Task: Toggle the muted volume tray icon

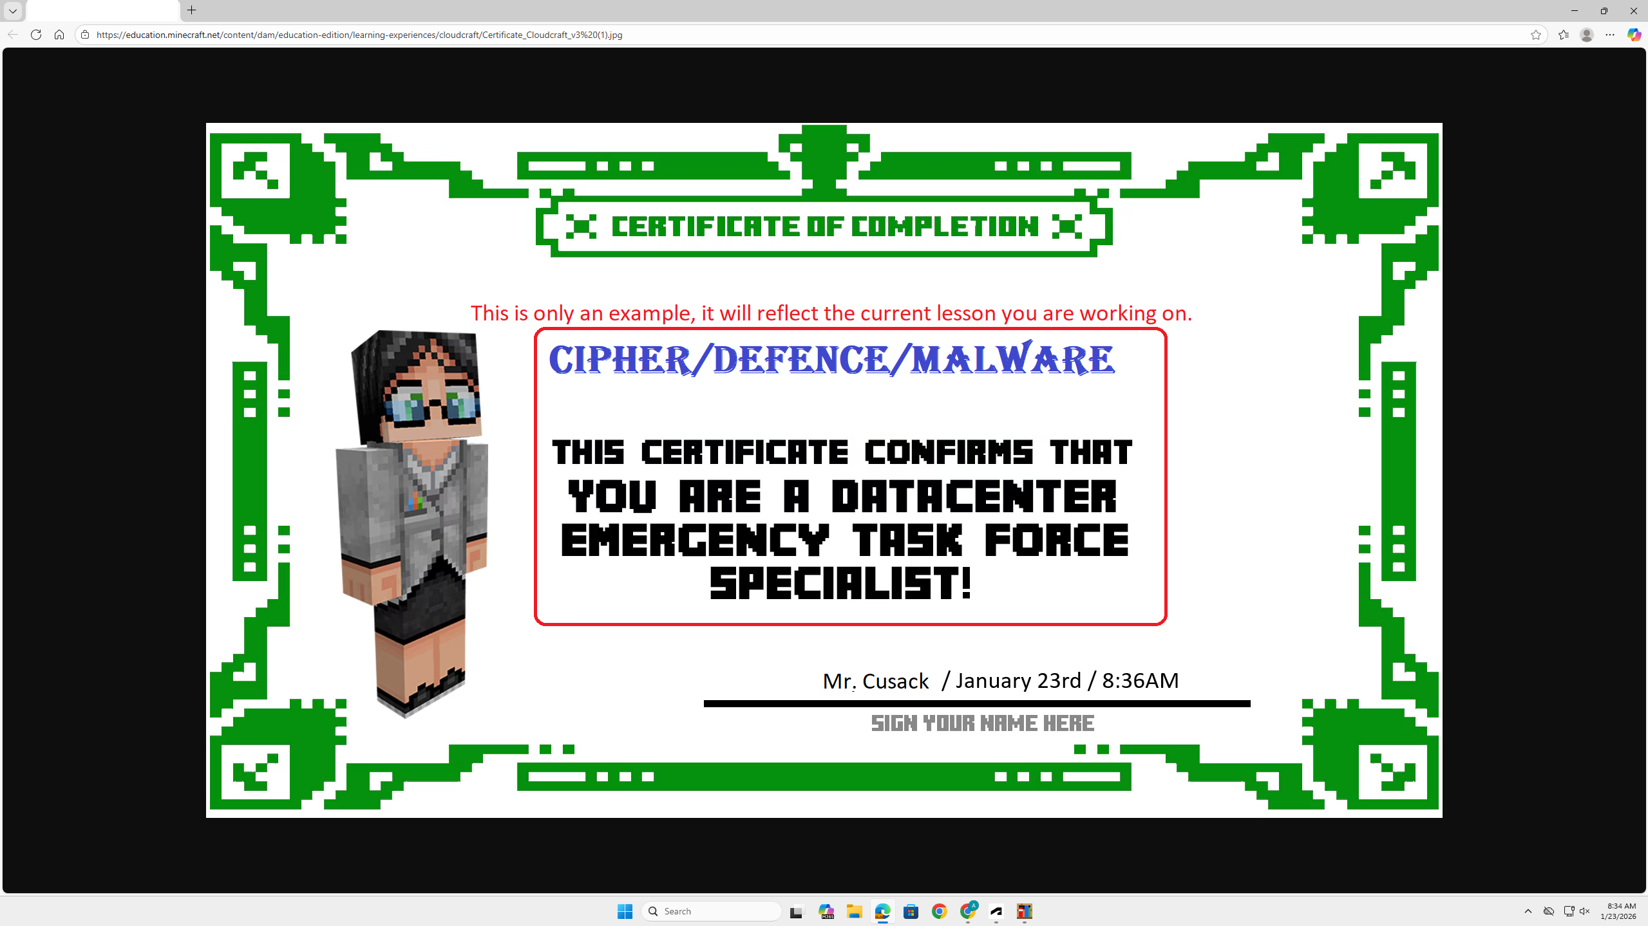Action: (1585, 911)
